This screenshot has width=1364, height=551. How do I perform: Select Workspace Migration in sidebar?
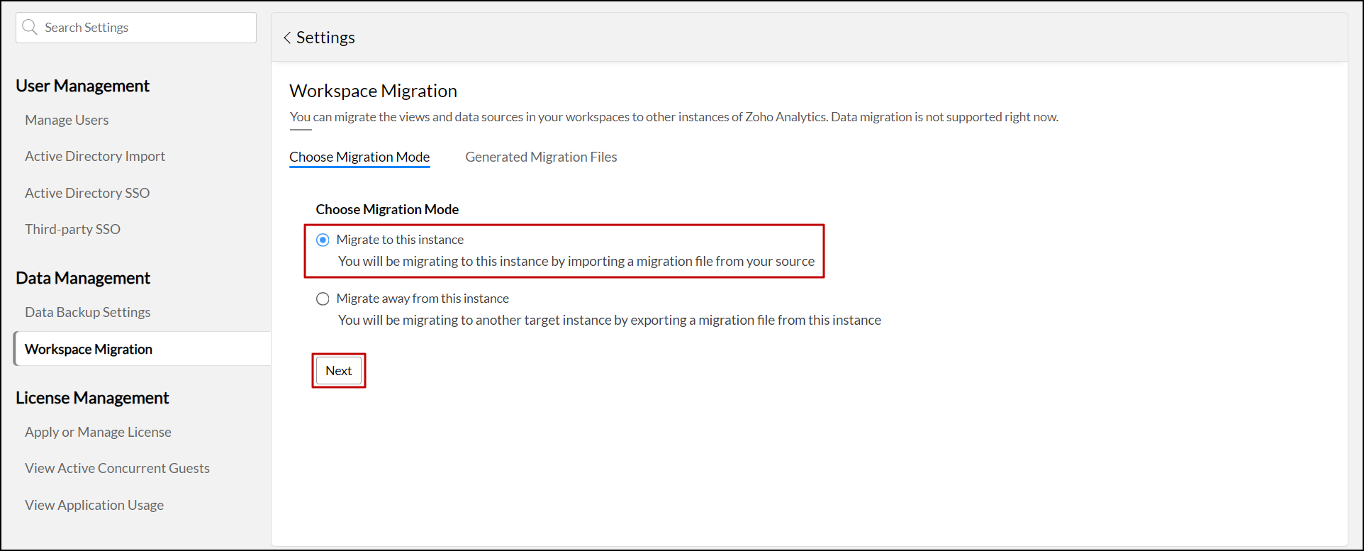pos(89,349)
